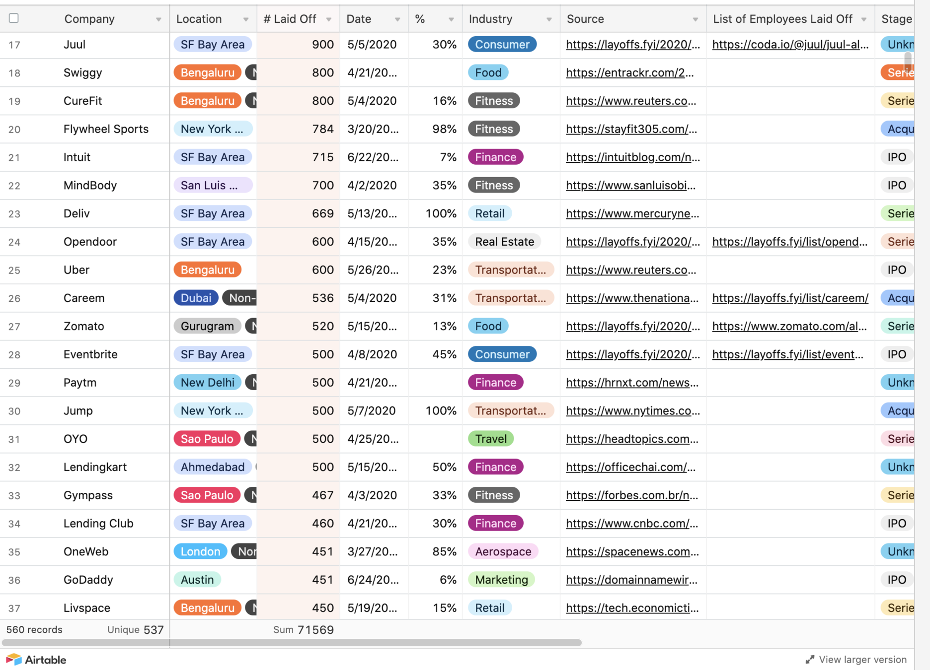The width and height of the screenshot is (930, 670).
Task: Open the % column dropdown arrow
Action: click(x=451, y=19)
